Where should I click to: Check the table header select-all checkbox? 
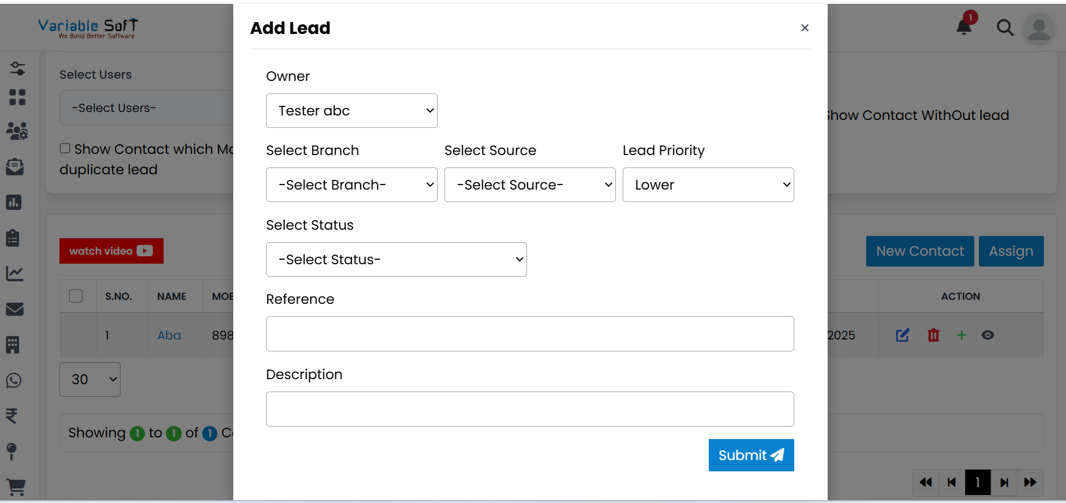click(x=76, y=296)
